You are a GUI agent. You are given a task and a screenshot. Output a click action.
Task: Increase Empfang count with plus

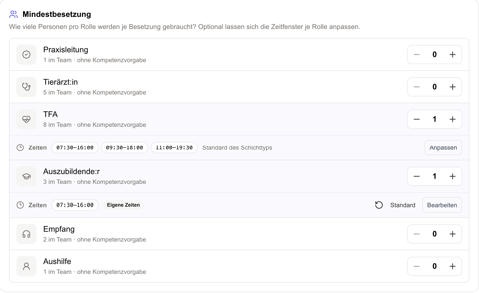pyautogui.click(x=452, y=234)
